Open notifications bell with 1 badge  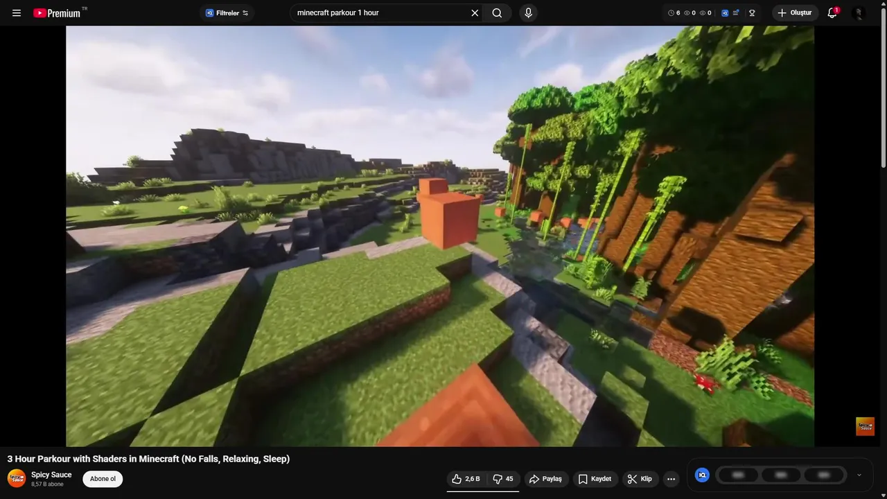832,13
